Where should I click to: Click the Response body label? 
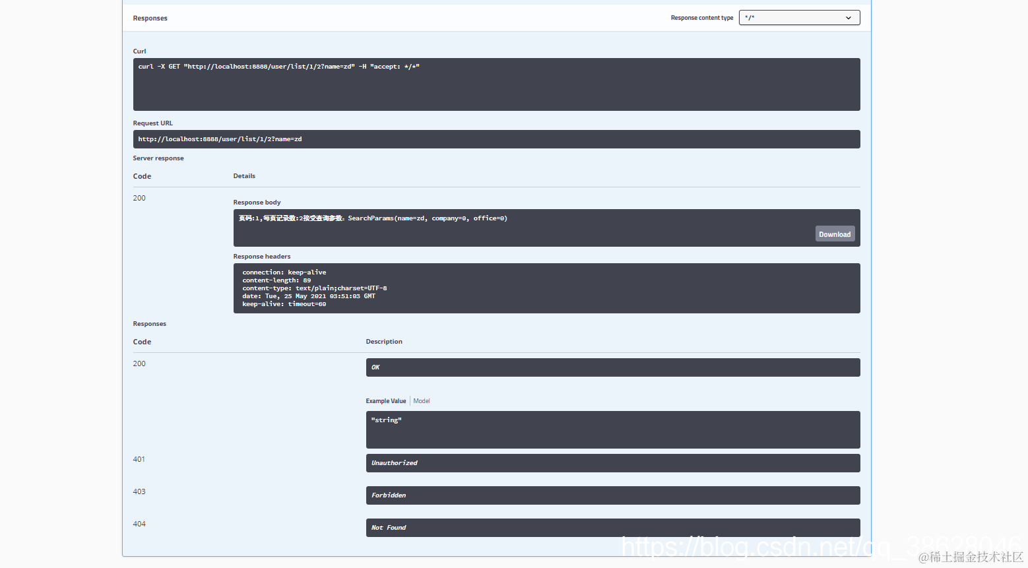click(x=257, y=203)
